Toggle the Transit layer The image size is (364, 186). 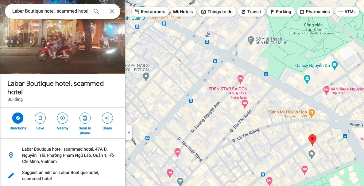point(251,12)
